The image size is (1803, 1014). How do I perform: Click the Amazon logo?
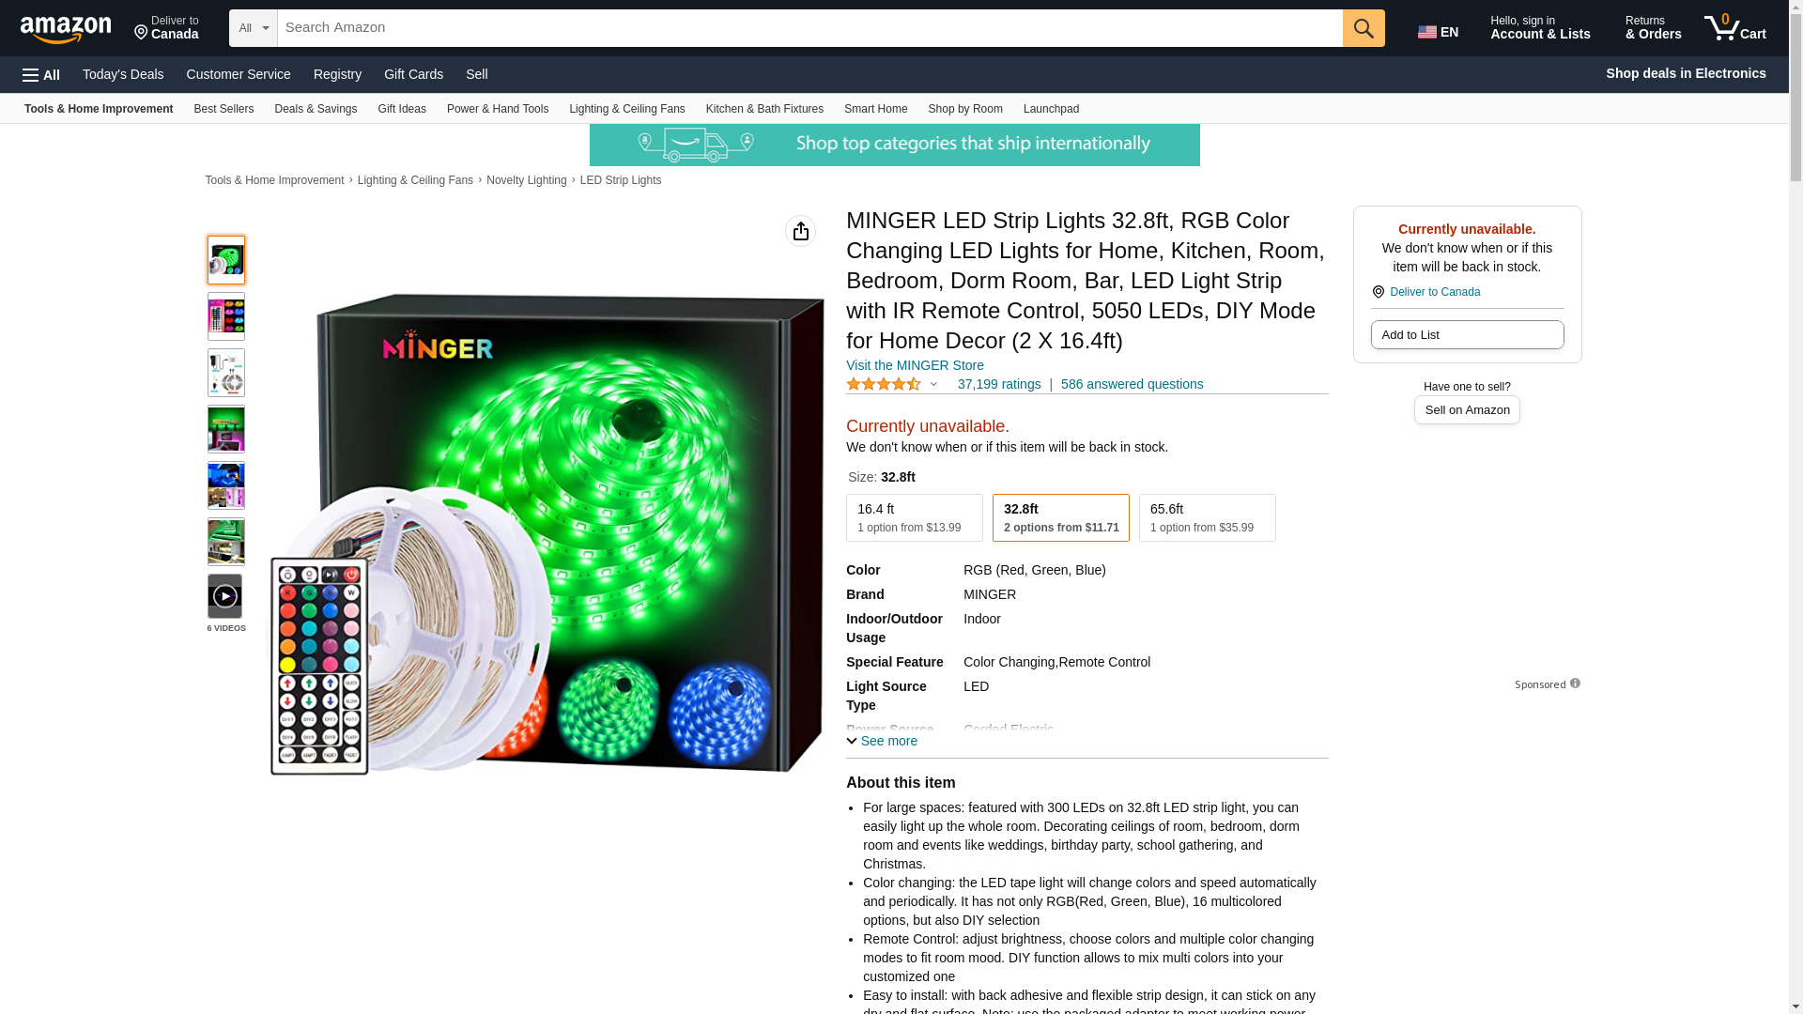66,29
